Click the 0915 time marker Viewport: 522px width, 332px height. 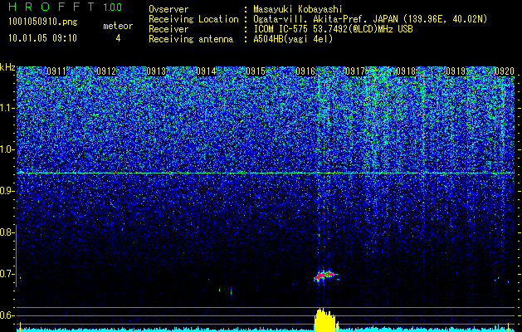[x=256, y=71]
